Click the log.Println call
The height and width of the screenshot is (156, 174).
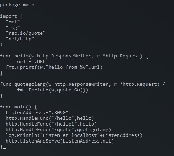tap(74, 135)
